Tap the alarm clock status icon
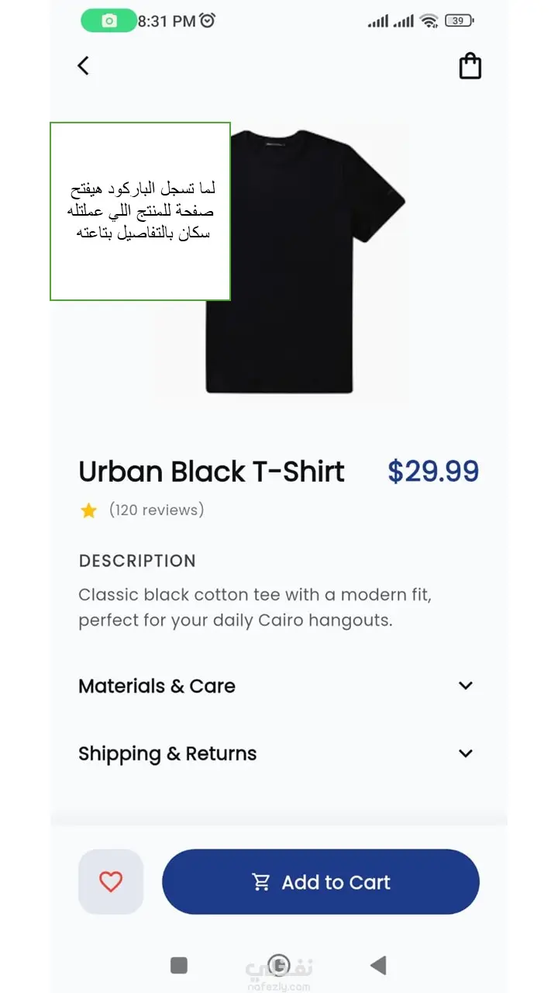Viewport: 558px width, 993px height. pos(207,21)
